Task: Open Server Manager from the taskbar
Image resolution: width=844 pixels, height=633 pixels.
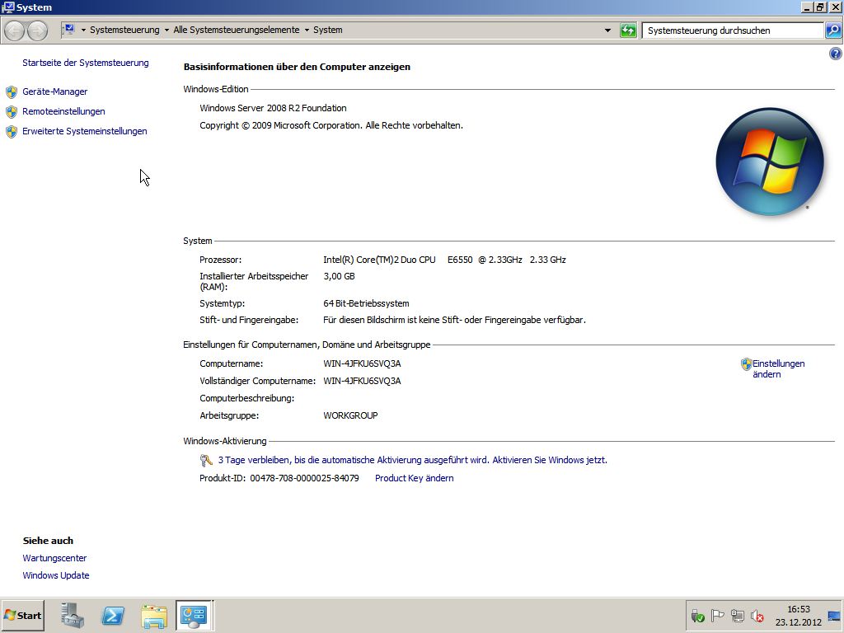Action: pos(73,616)
